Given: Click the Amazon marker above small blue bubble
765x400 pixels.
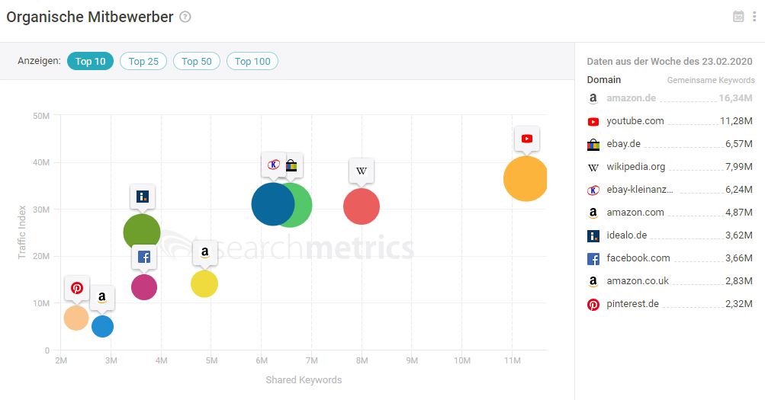Looking at the screenshot, I should (x=102, y=297).
